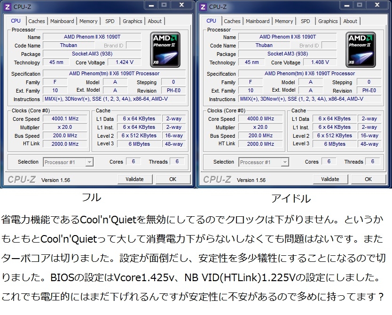Click the Instructions value in the アイドル window
The width and height of the screenshot is (392, 315).
click(x=310, y=99)
